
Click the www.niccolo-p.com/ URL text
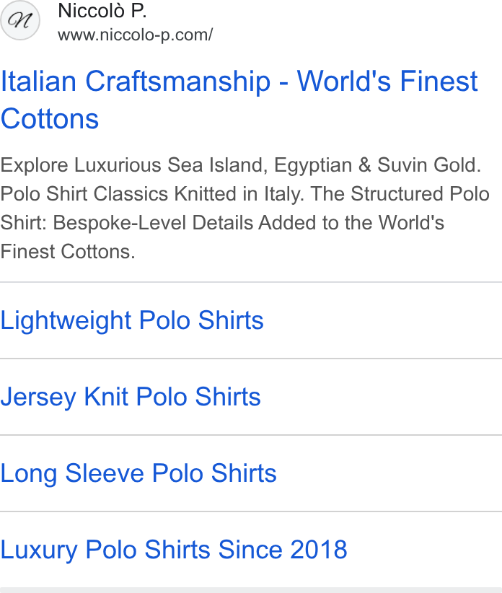coord(136,35)
